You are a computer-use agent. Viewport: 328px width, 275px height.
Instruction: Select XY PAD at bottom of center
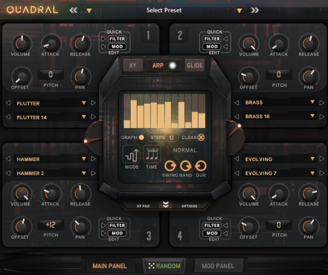[x=143, y=206]
